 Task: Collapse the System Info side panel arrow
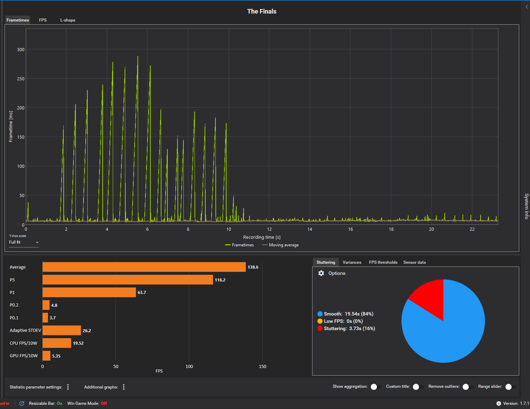point(527,7)
